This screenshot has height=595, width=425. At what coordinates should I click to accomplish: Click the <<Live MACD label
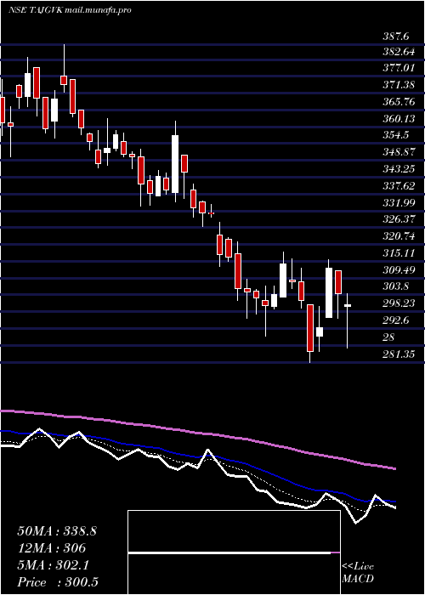[358, 572]
